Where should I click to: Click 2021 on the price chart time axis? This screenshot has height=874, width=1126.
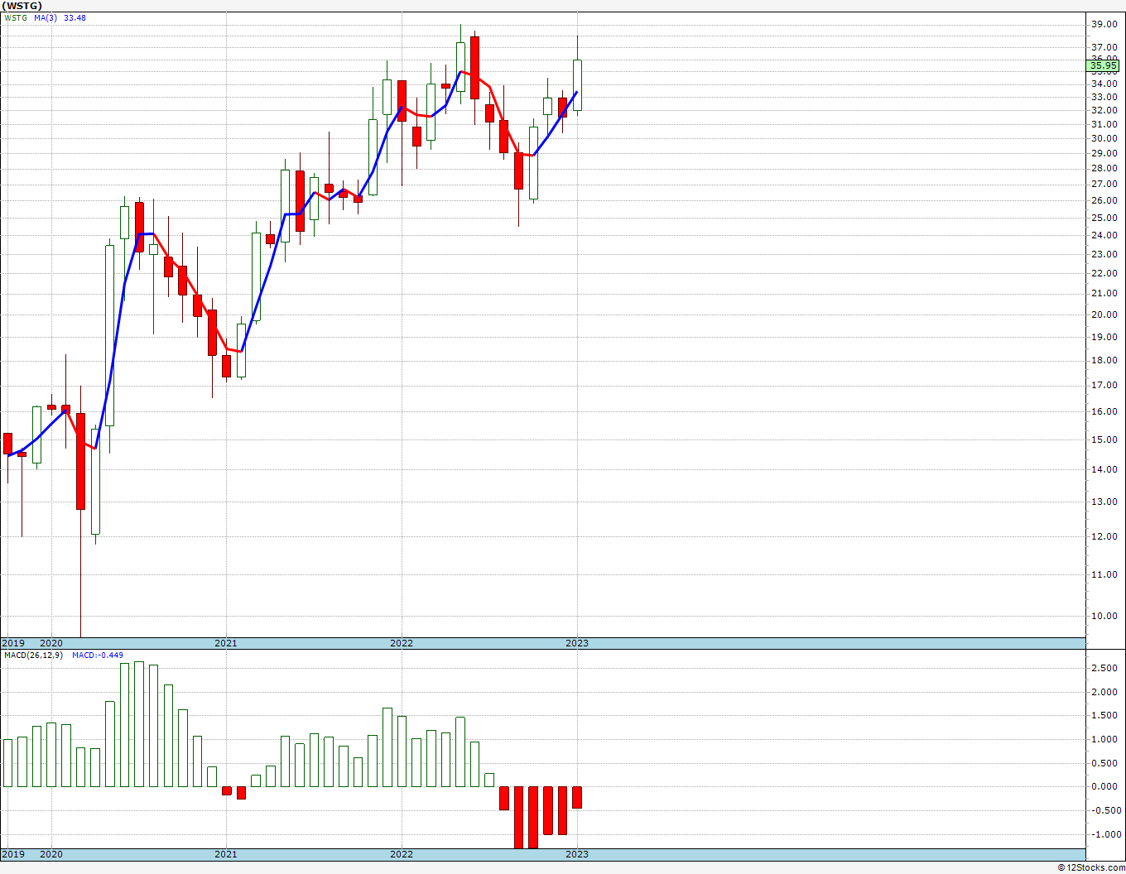226,643
